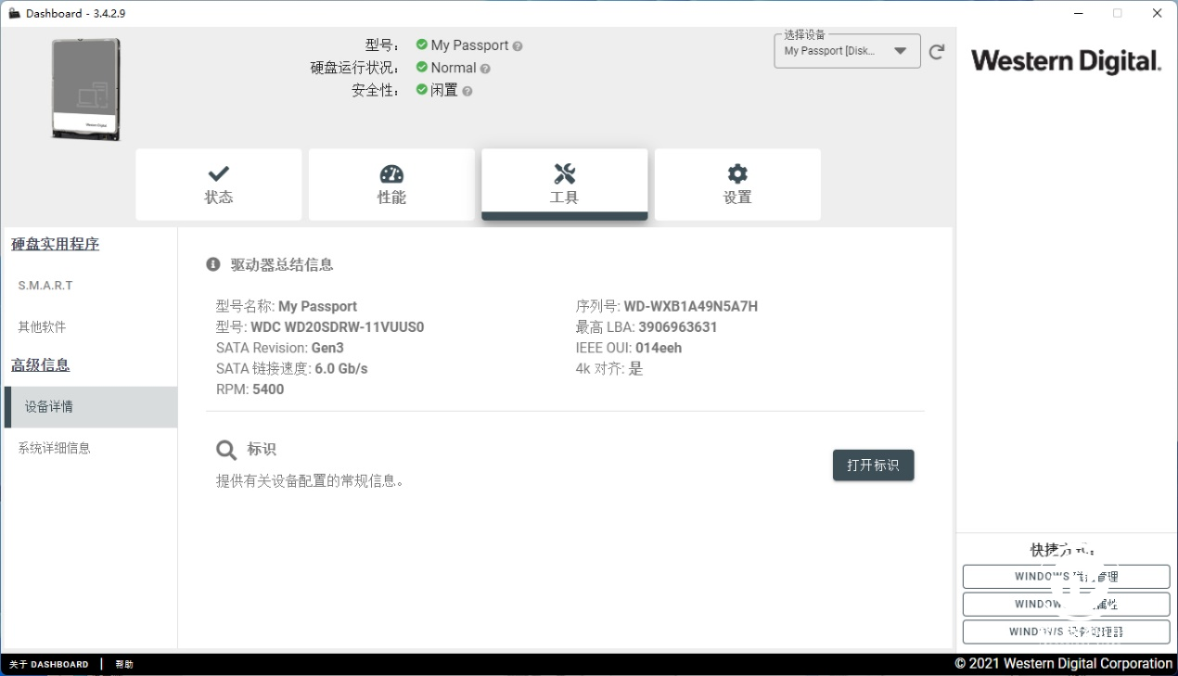
Task: Open the WINDOWS 磁盘管理 shortcut
Action: [1066, 577]
